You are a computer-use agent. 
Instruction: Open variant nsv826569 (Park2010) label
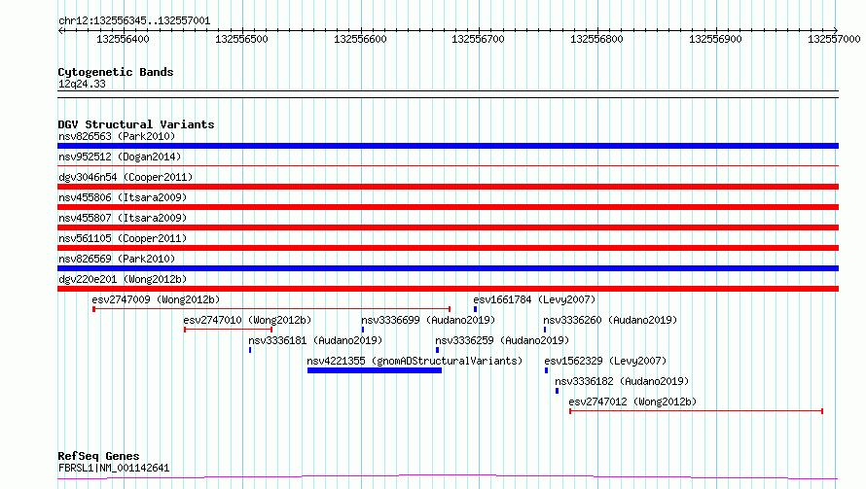117,259
